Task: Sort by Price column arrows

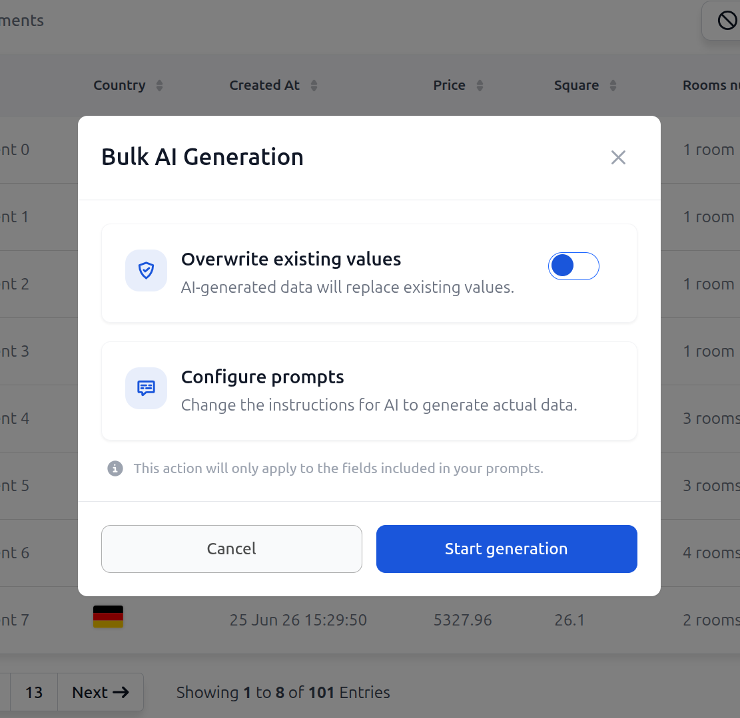Action: [480, 85]
